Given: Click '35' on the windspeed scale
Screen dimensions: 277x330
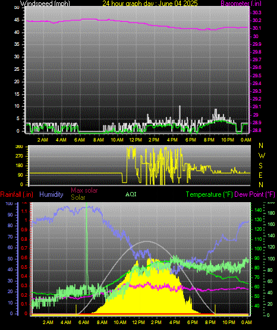Looking at the screenshot, I should click(17, 44).
